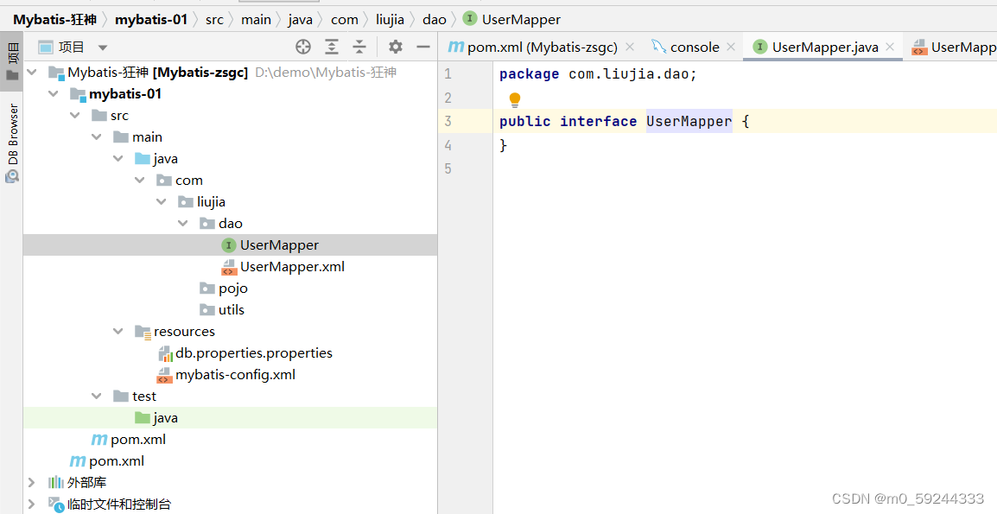Click the resources folder icon
The image size is (997, 514).
click(x=143, y=332)
